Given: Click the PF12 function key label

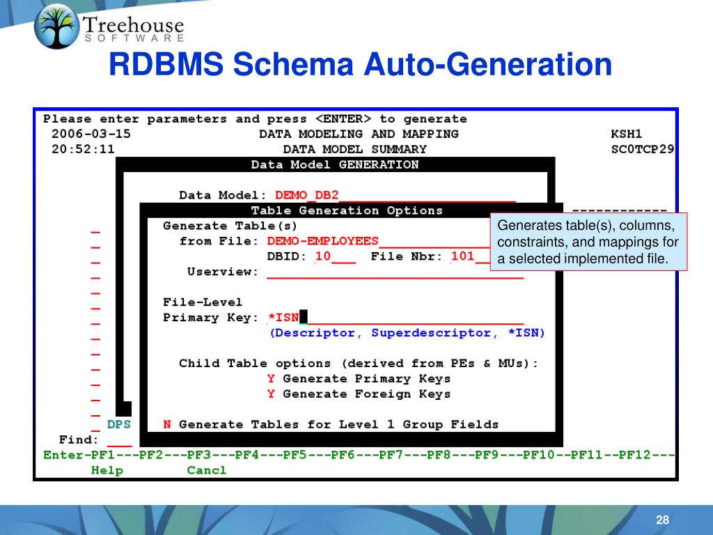Looking at the screenshot, I should tap(635, 455).
